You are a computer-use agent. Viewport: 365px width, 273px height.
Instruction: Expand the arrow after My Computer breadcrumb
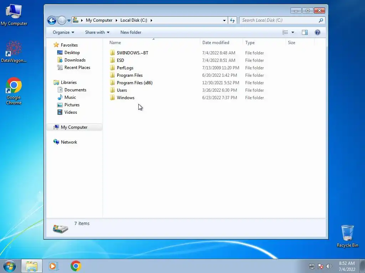point(117,20)
